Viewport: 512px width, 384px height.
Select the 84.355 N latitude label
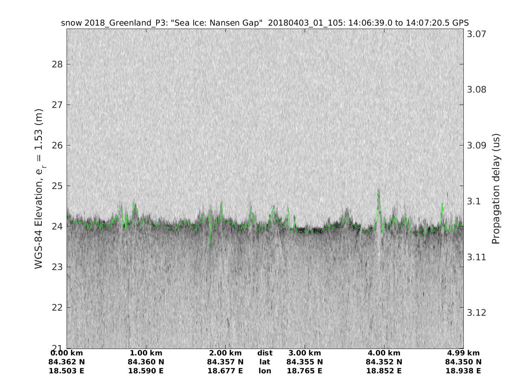point(305,362)
